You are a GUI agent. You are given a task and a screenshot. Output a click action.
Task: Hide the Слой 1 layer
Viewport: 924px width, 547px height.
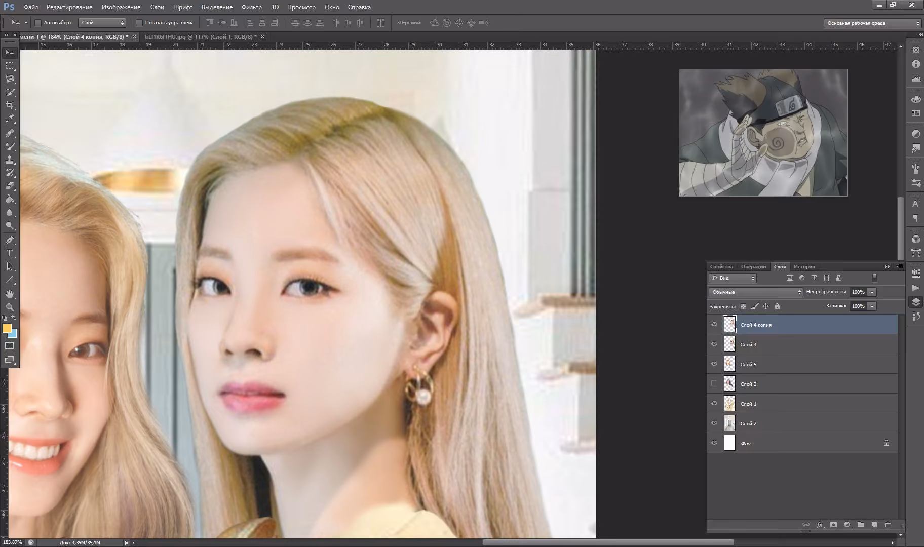tap(714, 404)
